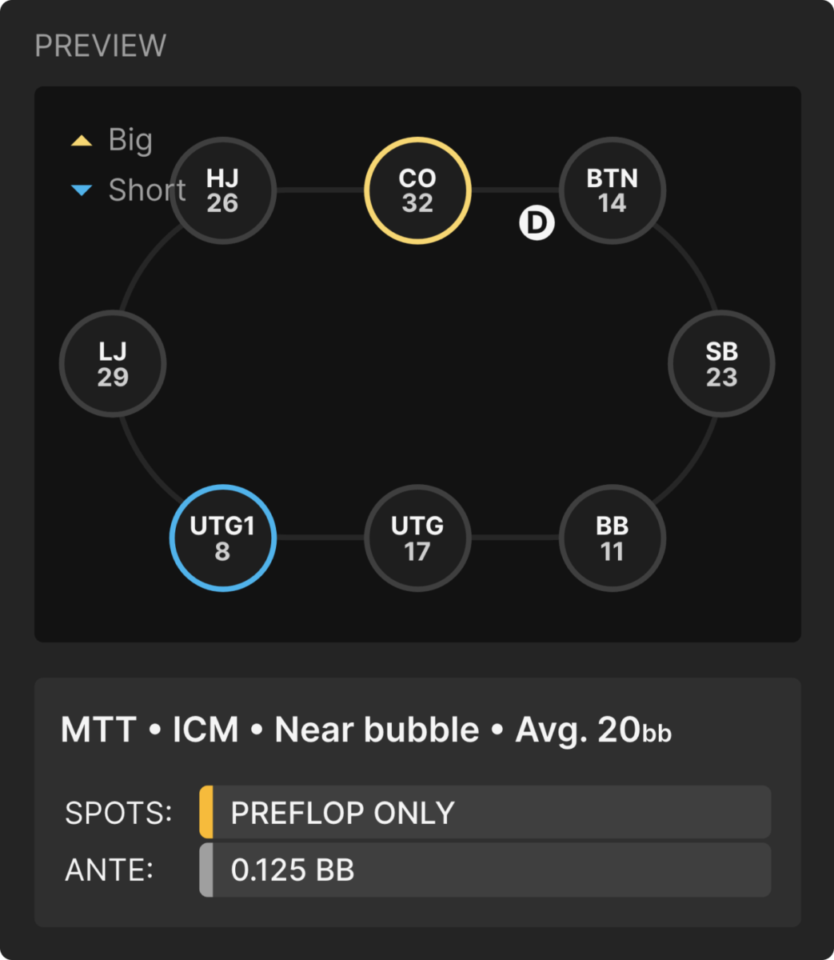Select the SB seat showing 23
834x960 pixels.
721,364
